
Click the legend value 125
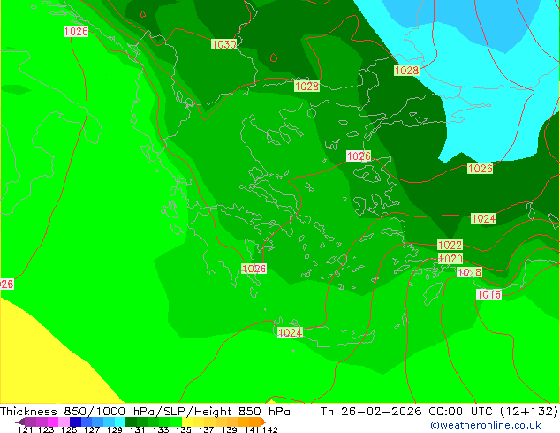[x=69, y=429]
